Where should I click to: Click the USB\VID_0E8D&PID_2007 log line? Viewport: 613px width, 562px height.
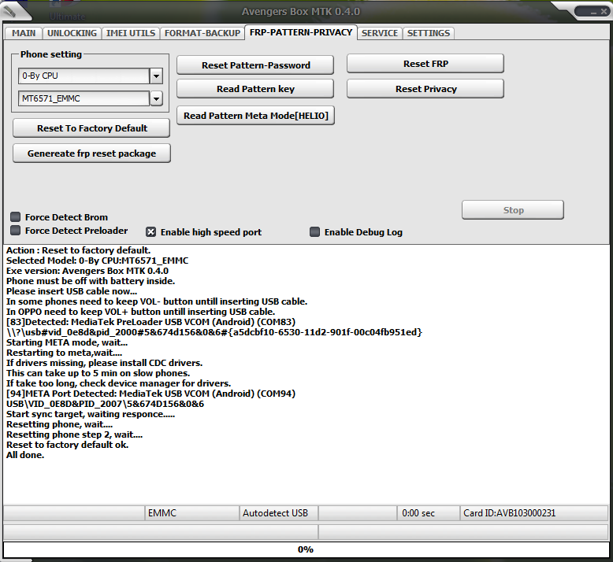(105, 404)
